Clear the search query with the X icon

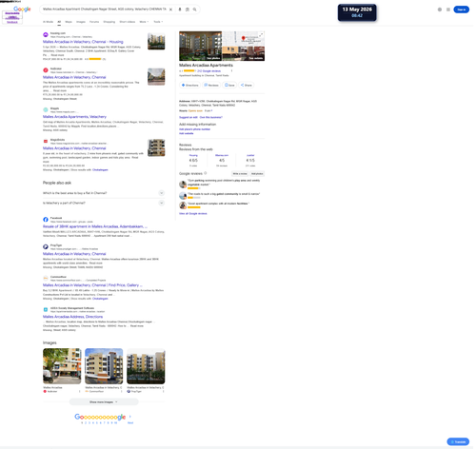[x=170, y=10]
